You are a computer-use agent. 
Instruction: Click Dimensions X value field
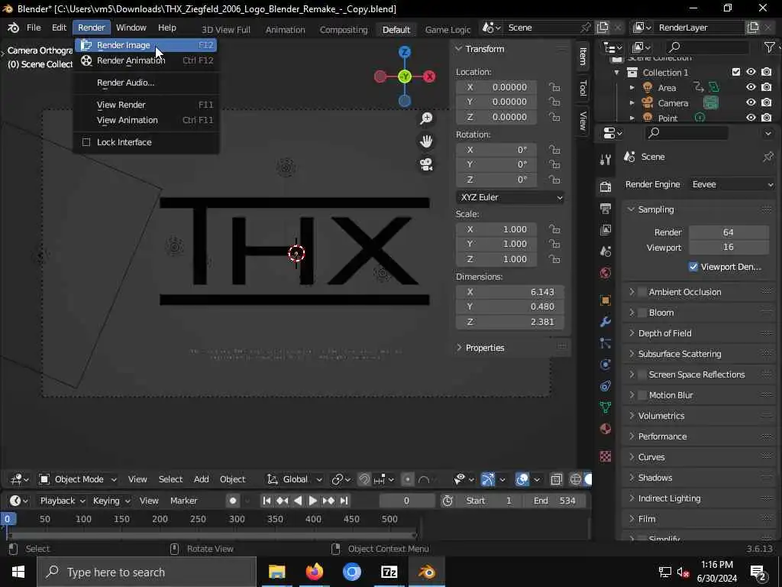coord(509,292)
